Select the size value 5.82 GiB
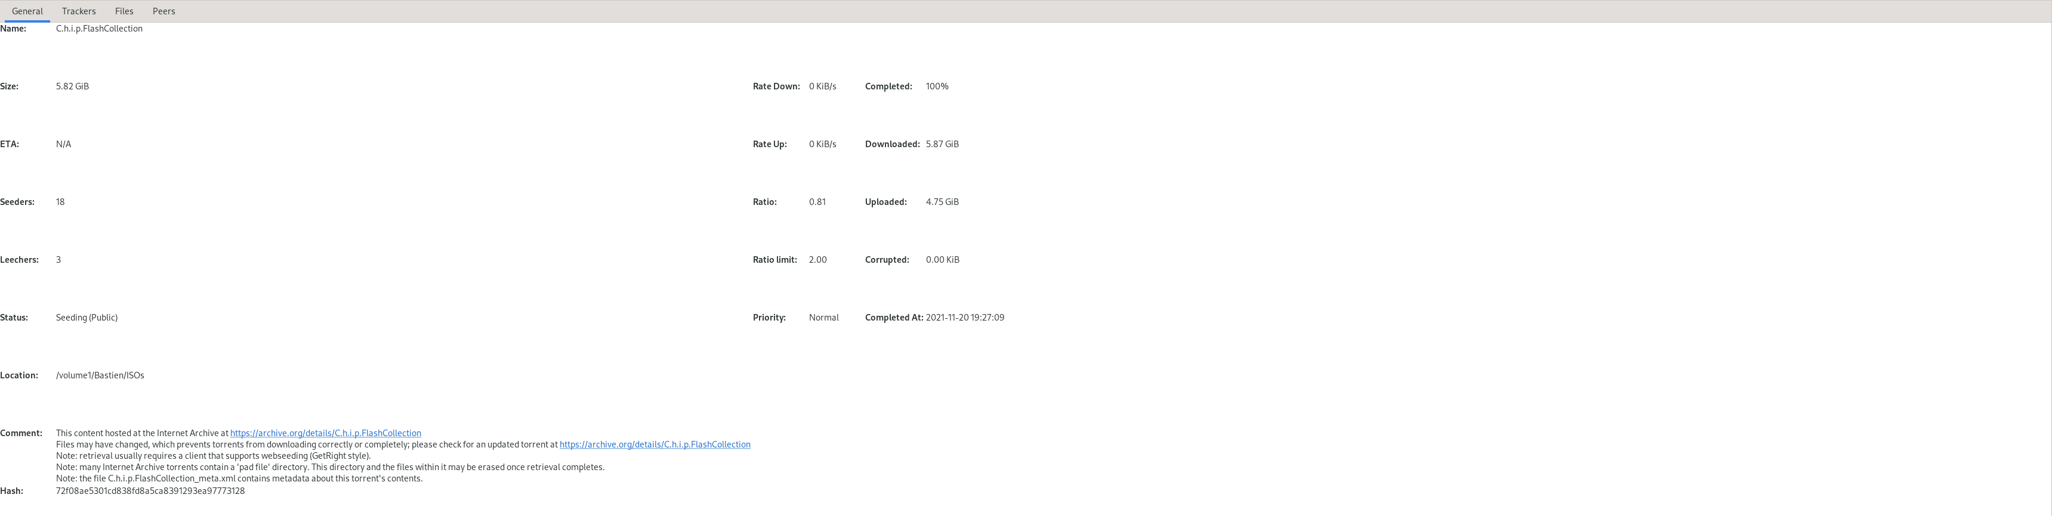This screenshot has height=516, width=2052. [72, 86]
